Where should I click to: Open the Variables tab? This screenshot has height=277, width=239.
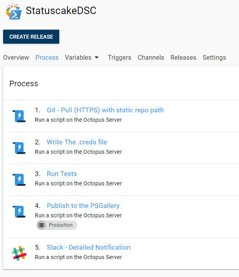[78, 58]
